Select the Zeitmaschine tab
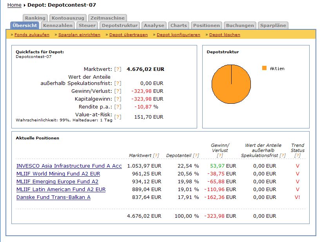 107,18
